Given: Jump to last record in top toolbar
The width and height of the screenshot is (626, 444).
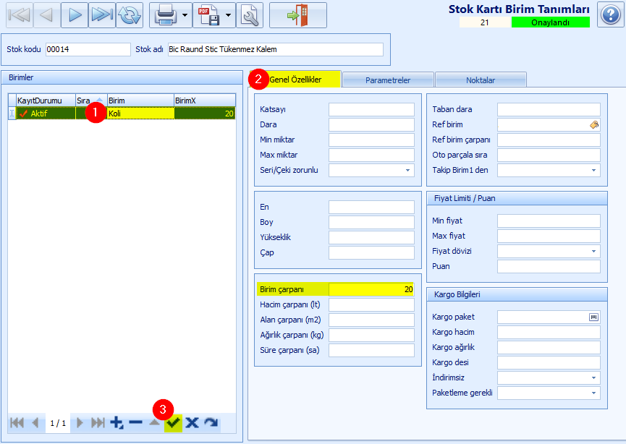Looking at the screenshot, I should 102,15.
